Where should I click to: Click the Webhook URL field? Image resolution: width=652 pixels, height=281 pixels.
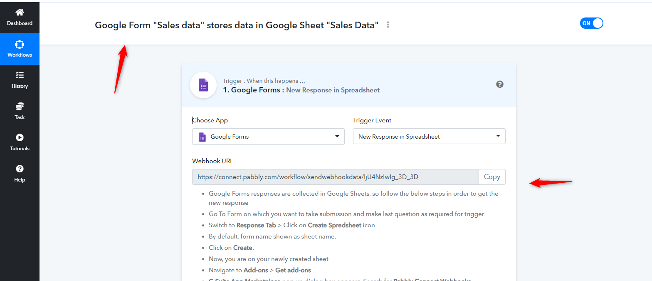click(335, 177)
